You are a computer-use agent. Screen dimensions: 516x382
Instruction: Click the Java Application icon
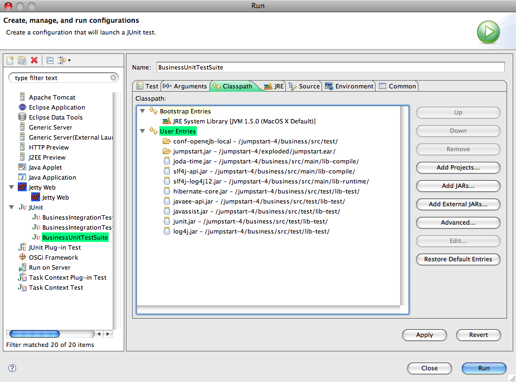click(22, 177)
